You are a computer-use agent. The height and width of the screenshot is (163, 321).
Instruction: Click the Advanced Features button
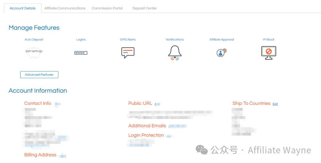[39, 75]
